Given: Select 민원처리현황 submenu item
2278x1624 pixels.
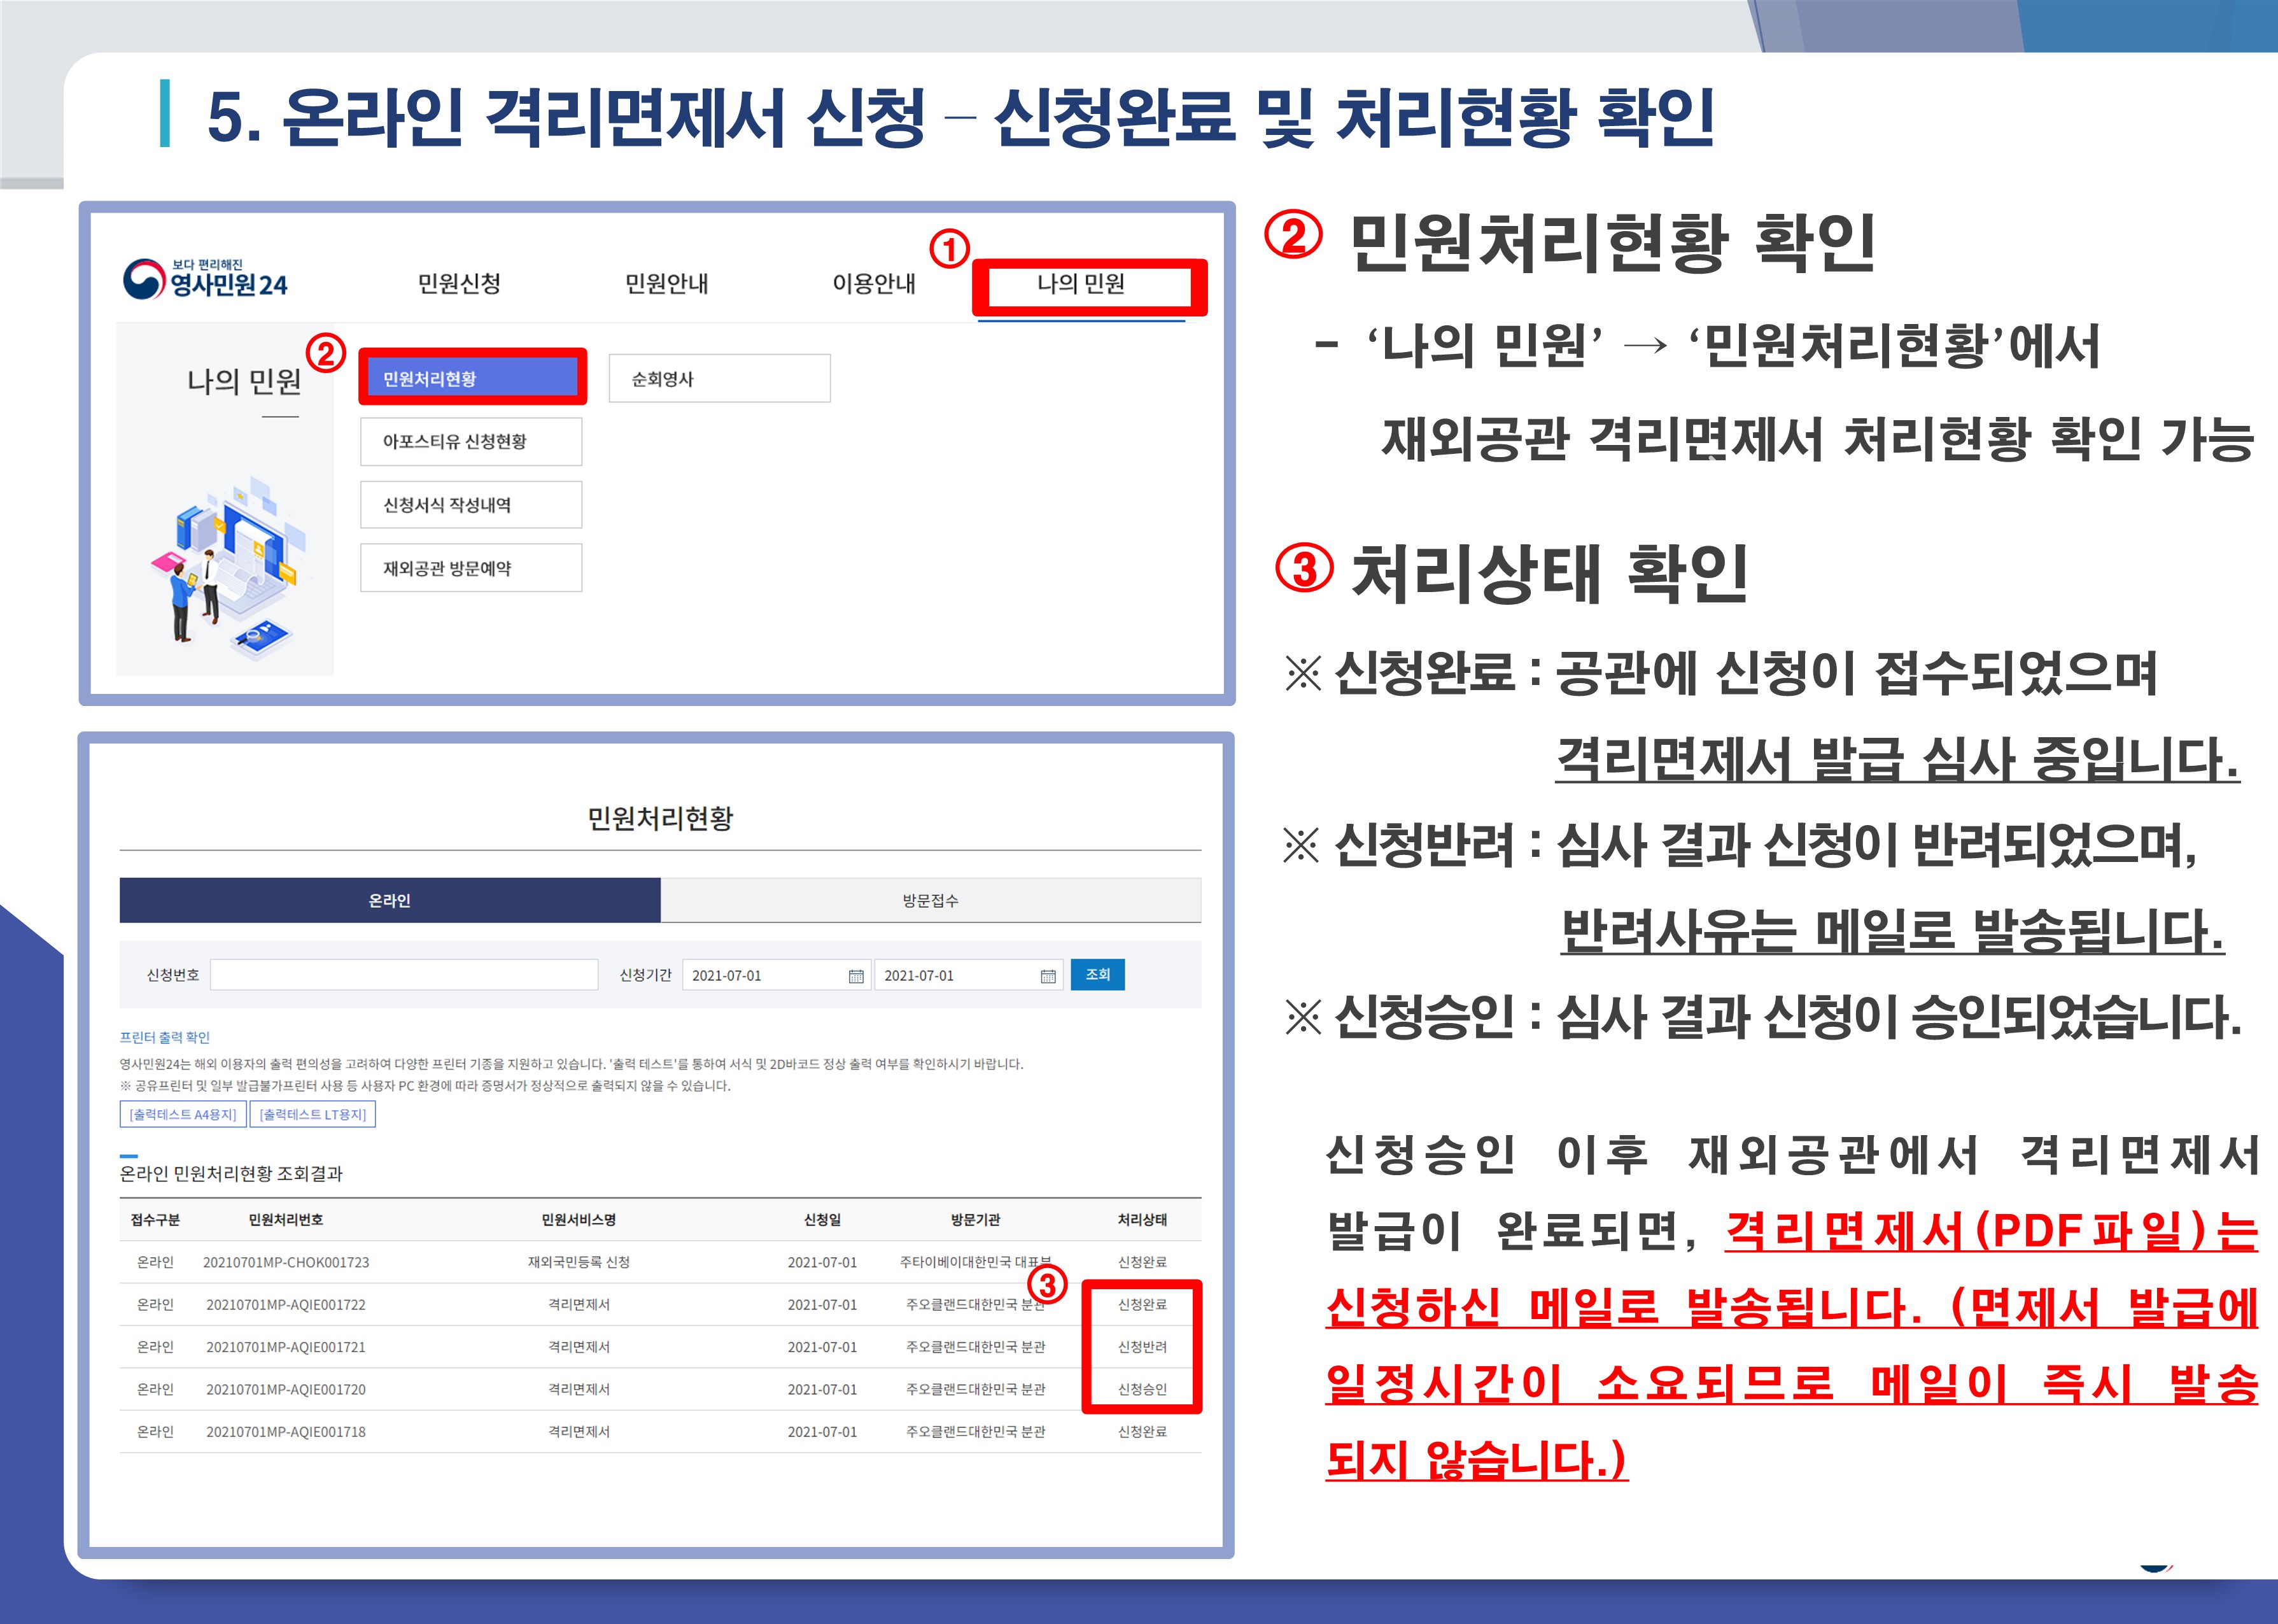Looking at the screenshot, I should tap(472, 379).
